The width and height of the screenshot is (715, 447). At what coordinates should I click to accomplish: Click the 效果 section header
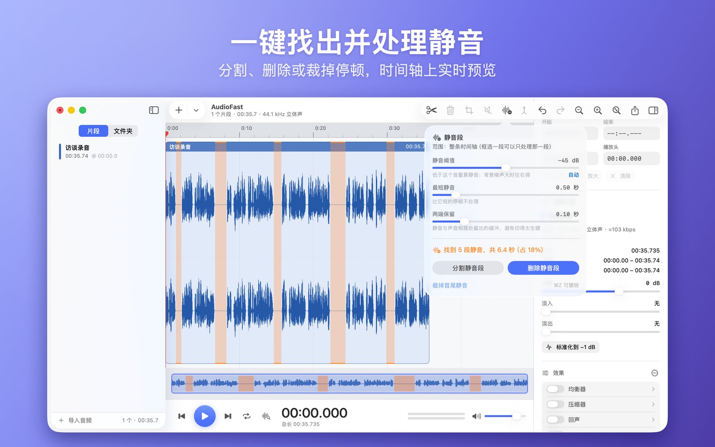click(558, 373)
